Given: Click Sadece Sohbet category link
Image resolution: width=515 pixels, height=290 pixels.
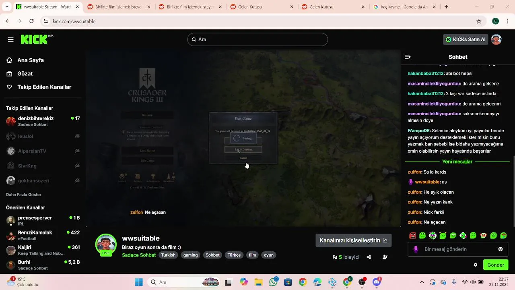Looking at the screenshot, I should click(x=139, y=255).
